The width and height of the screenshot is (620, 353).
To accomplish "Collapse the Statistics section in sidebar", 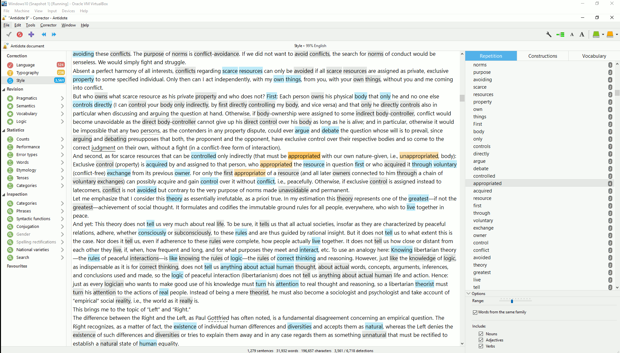I will (4, 130).
